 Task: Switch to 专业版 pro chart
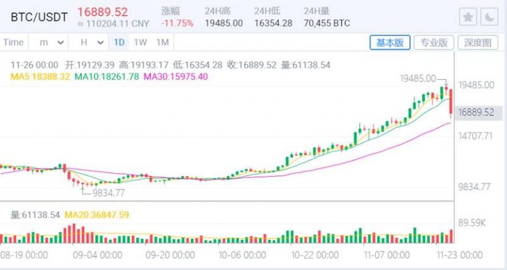[434, 42]
